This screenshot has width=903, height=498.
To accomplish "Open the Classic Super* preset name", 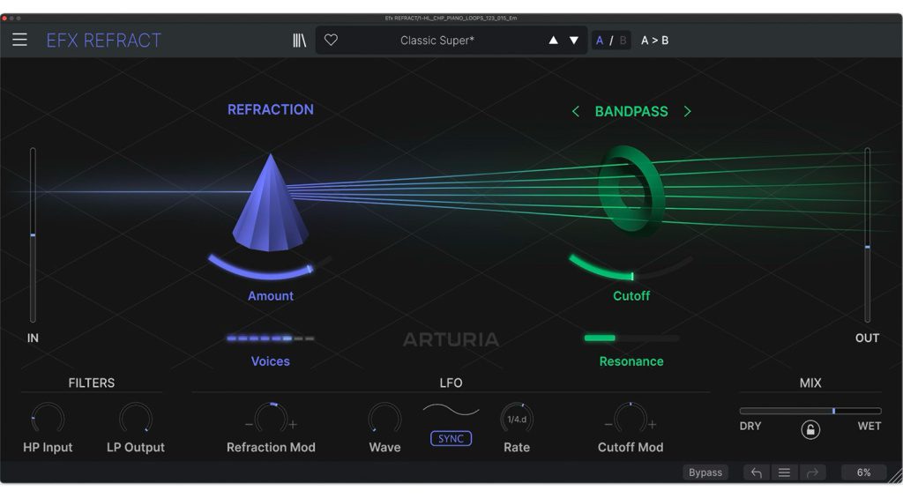I will click(437, 41).
